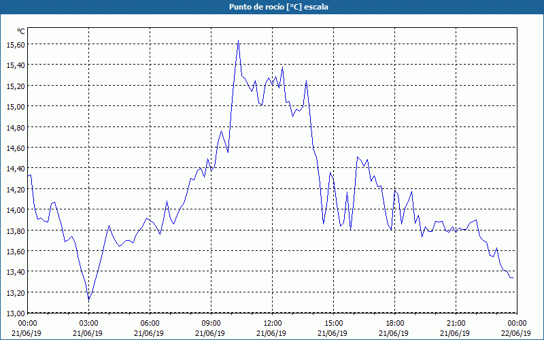Select the 15,40 y-axis label

coord(16,65)
